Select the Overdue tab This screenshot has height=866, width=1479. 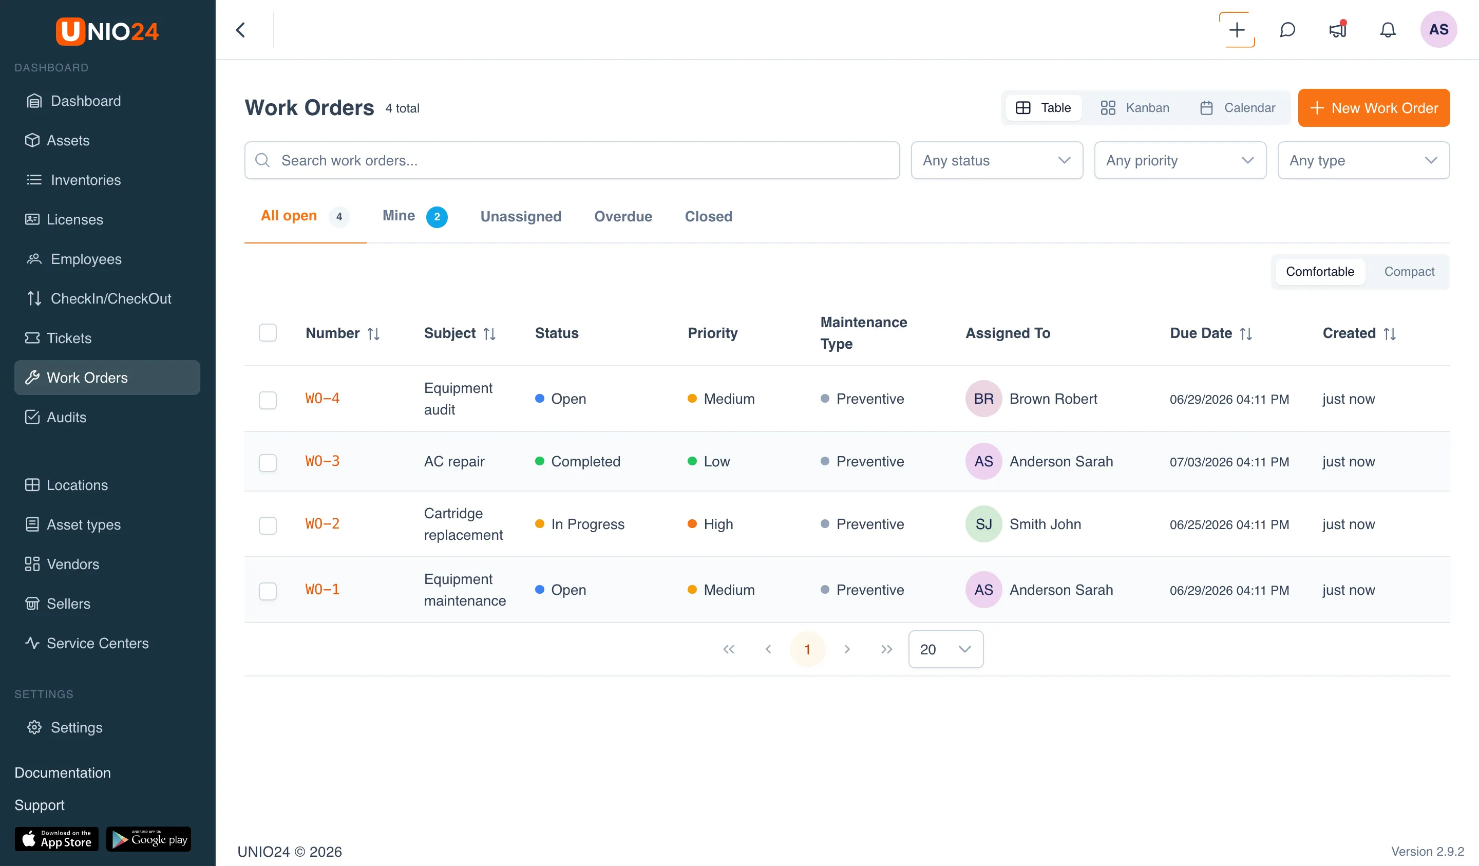(623, 216)
